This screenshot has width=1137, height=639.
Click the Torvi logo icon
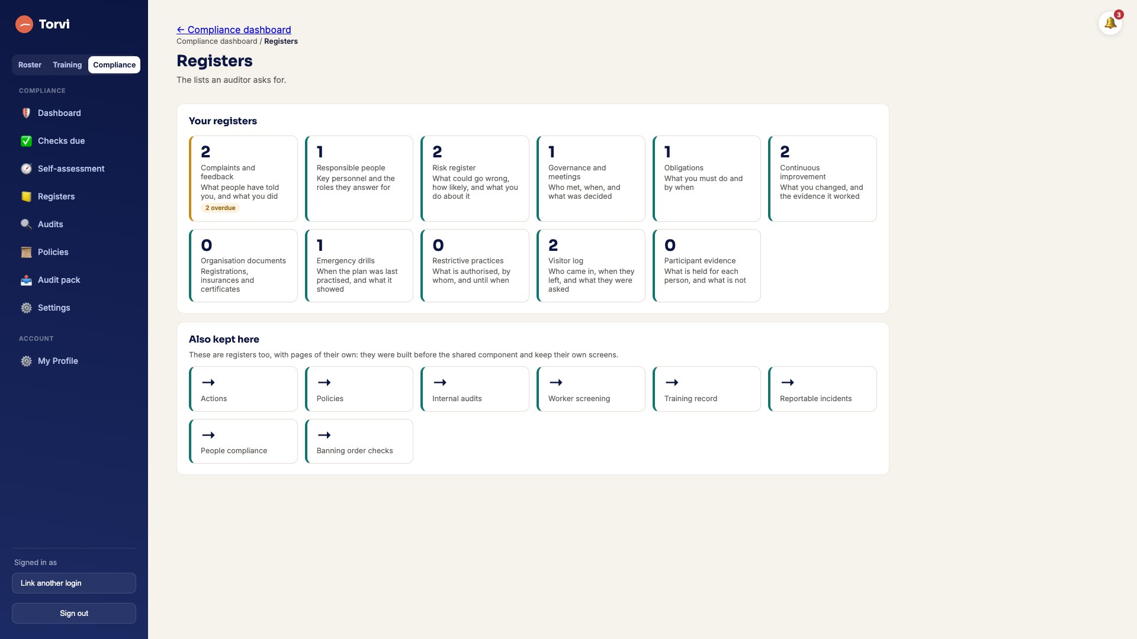pos(24,24)
